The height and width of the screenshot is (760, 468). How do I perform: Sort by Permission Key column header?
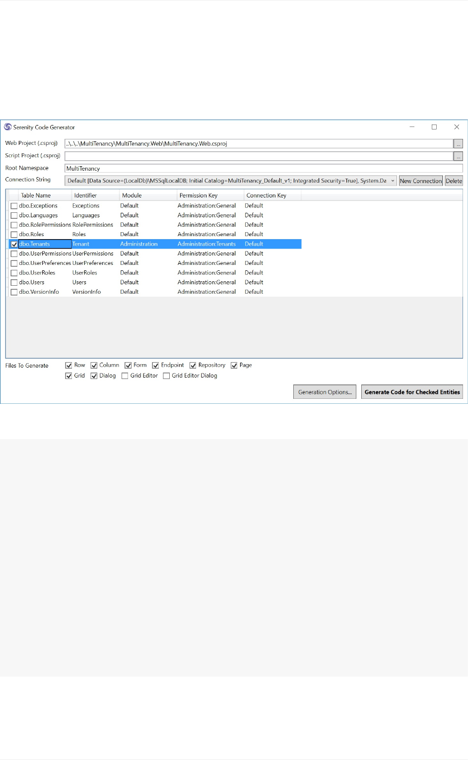pos(210,195)
